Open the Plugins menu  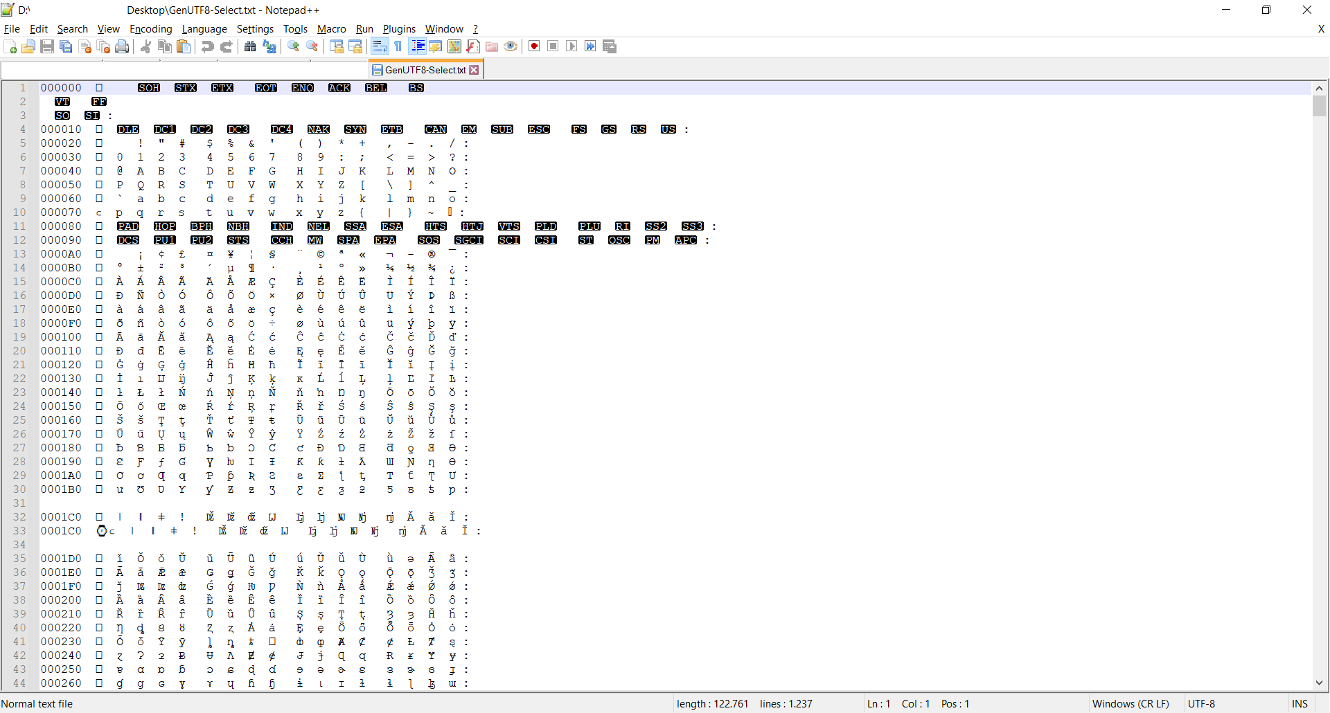[x=399, y=29]
